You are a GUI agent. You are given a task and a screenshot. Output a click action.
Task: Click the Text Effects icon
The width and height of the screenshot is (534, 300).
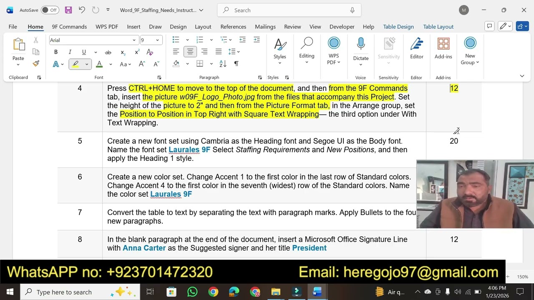(x=56, y=64)
